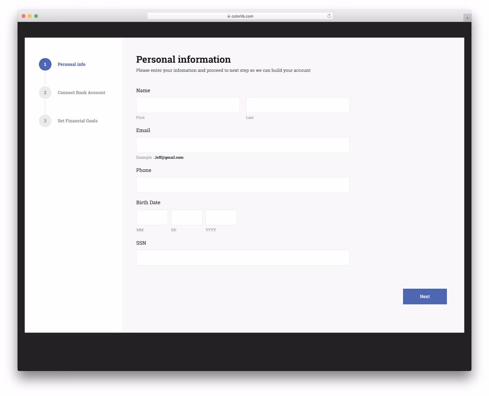Click the step 1 circle icon
This screenshot has height=396, width=489.
(x=45, y=64)
